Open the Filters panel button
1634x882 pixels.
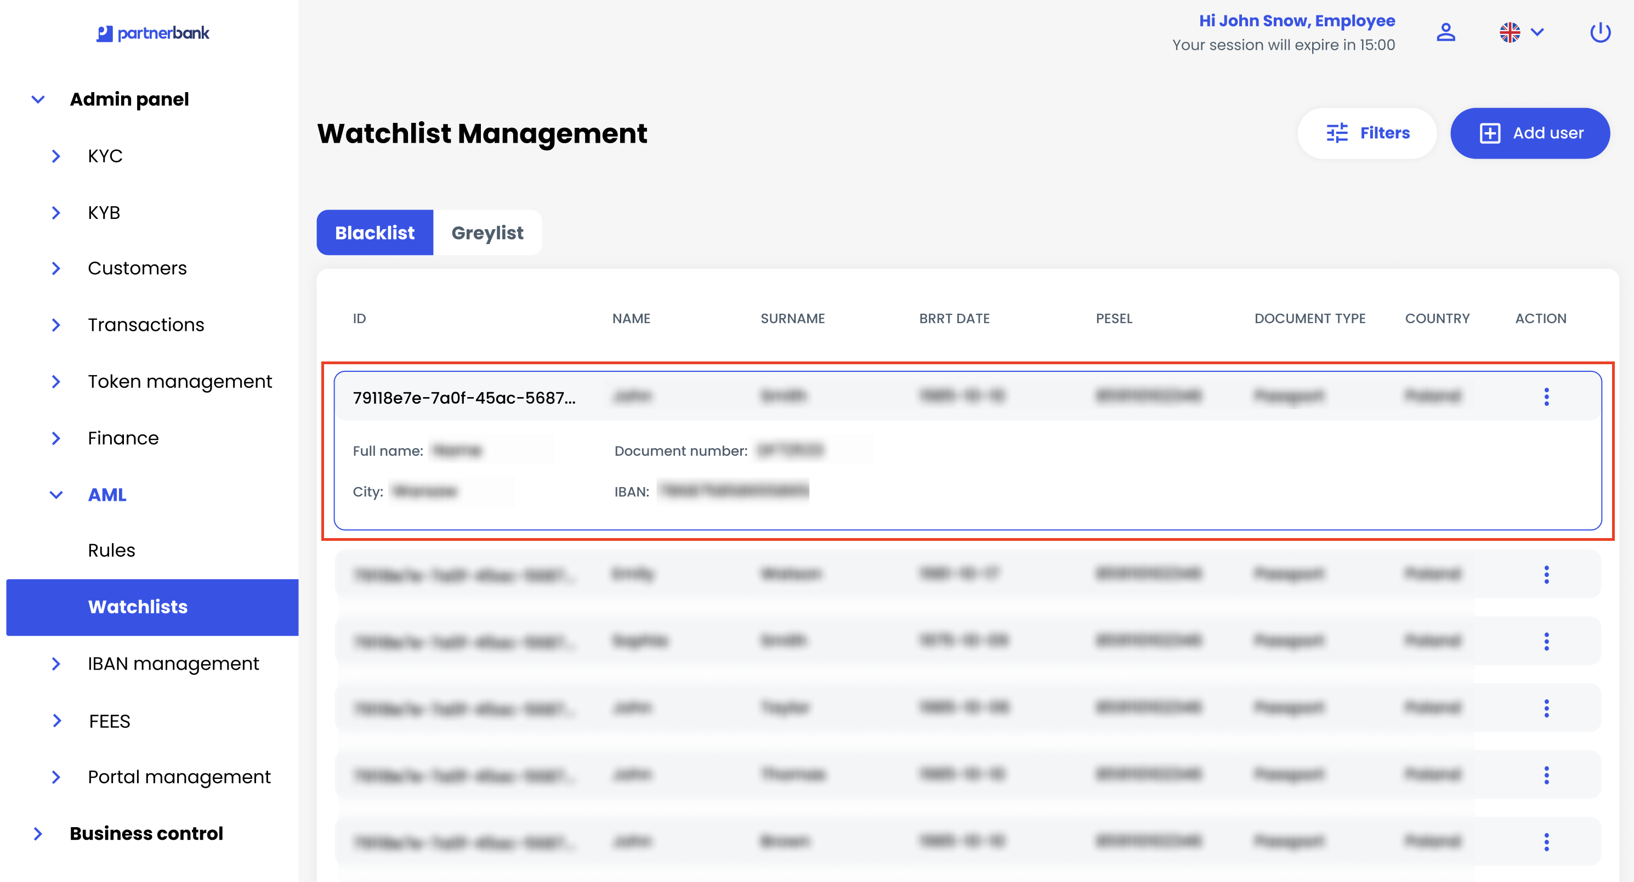pos(1367,133)
